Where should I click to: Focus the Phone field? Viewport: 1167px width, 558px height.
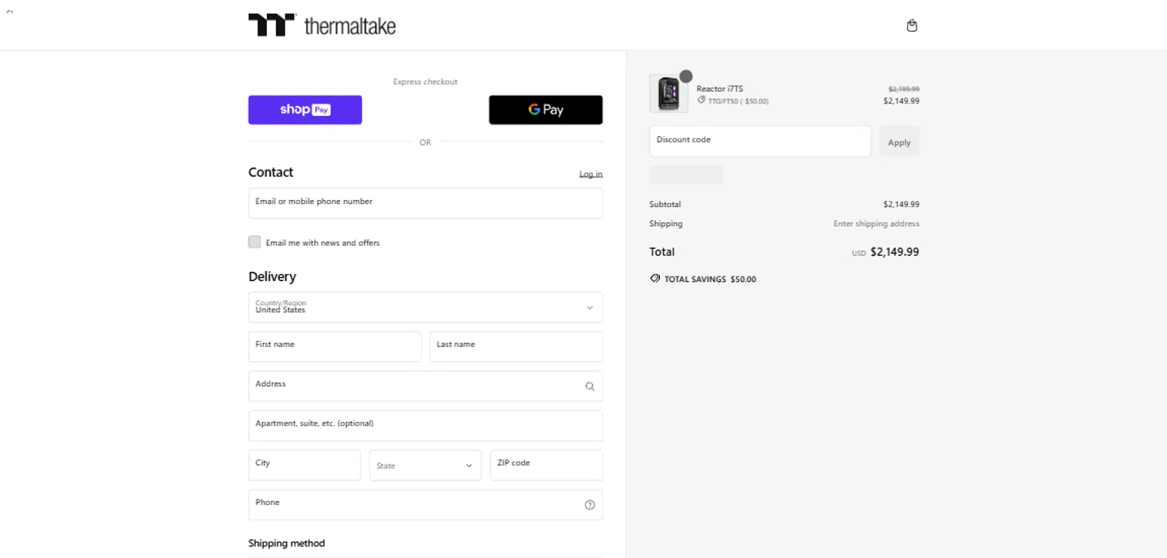coord(426,505)
